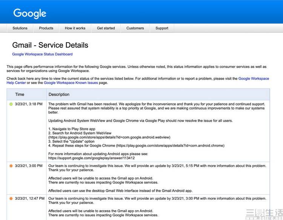The image size is (283, 220).
Task: Click the Description column header
Action: click(59, 95)
